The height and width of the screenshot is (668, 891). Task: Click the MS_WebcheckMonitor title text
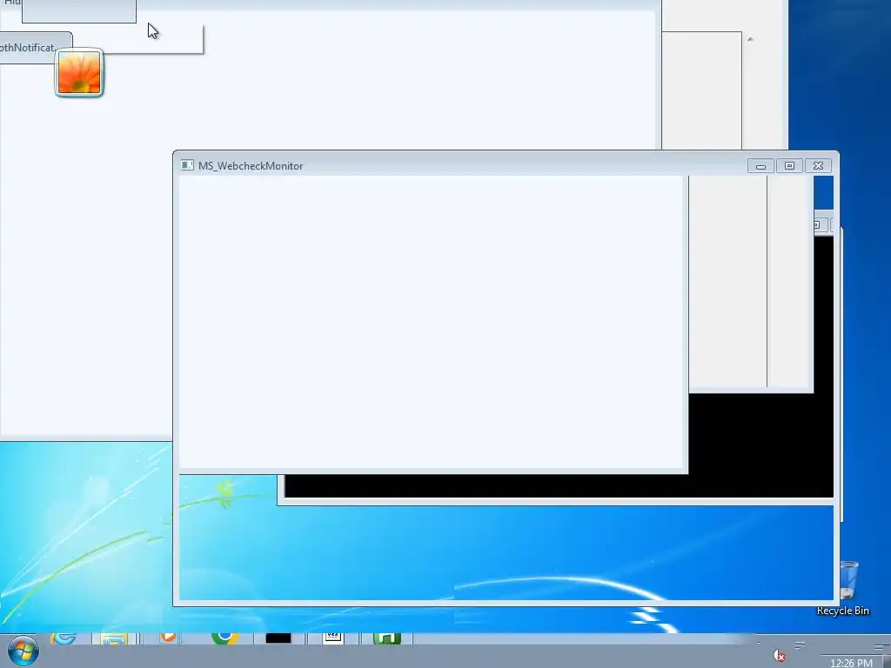tap(251, 166)
